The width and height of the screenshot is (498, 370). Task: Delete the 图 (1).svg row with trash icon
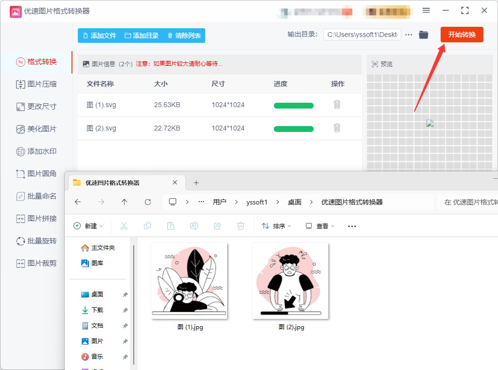(337, 105)
